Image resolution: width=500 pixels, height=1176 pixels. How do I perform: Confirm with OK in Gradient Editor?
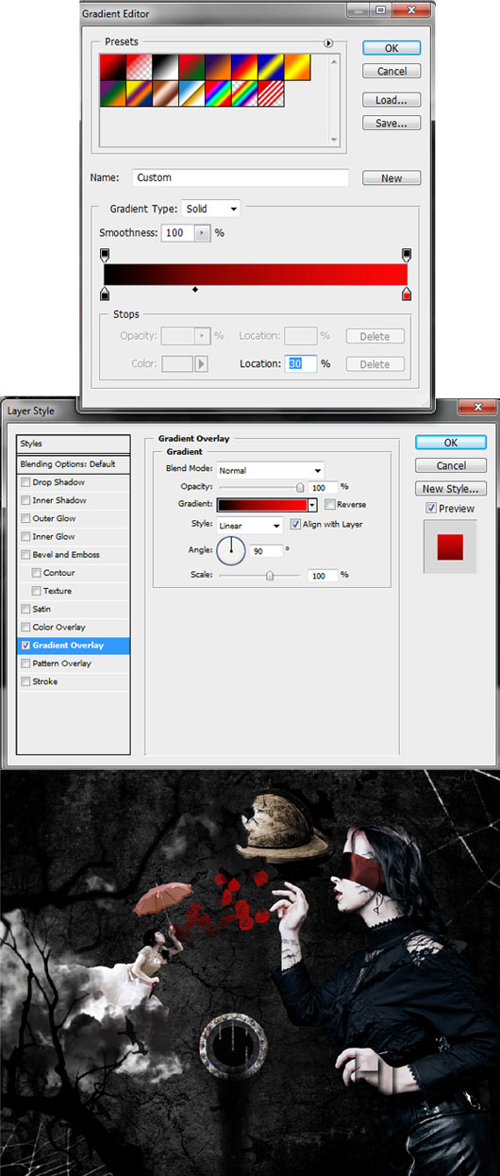click(x=392, y=48)
